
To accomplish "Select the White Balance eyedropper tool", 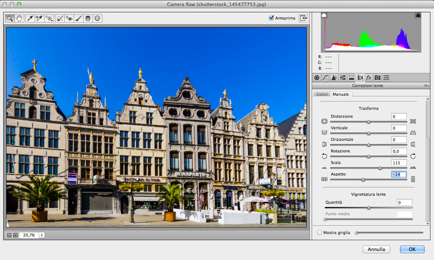I will [30, 18].
